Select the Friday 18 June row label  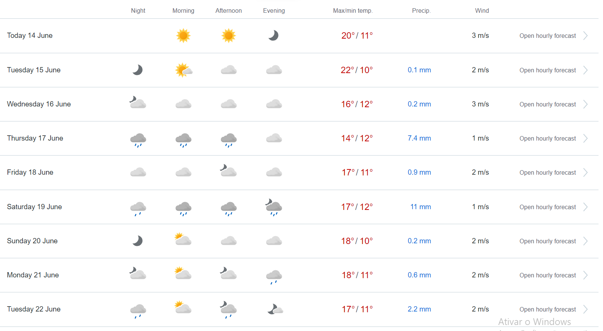(x=30, y=172)
